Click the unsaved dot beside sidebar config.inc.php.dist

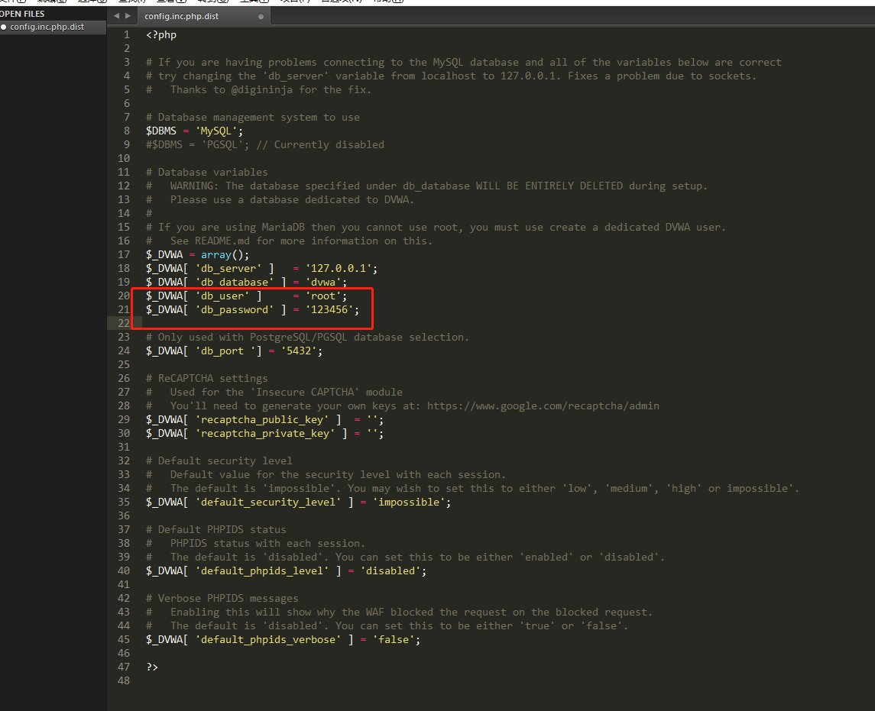pyautogui.click(x=3, y=27)
